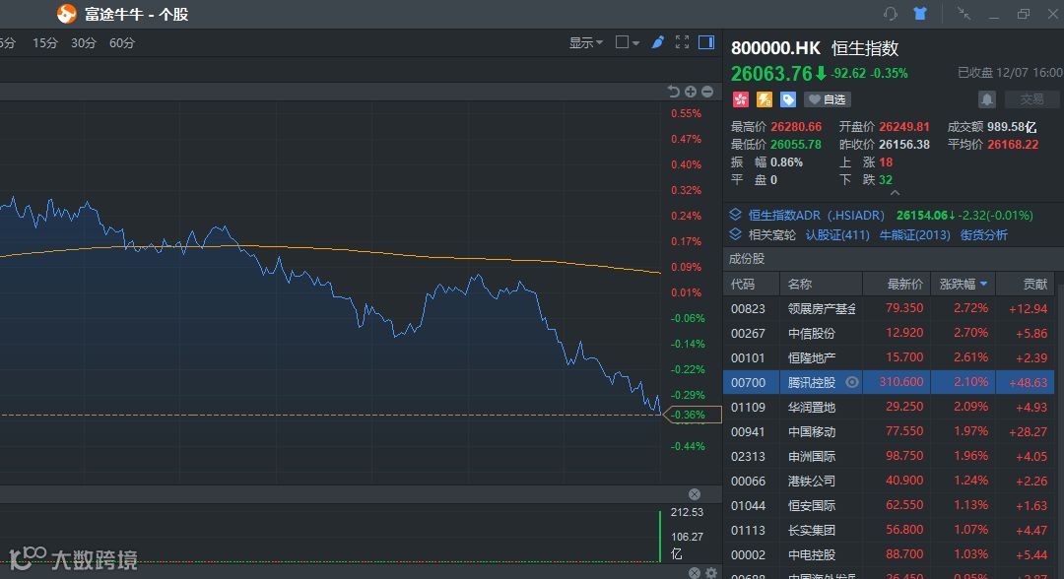Toggle the right side panel

click(x=706, y=42)
